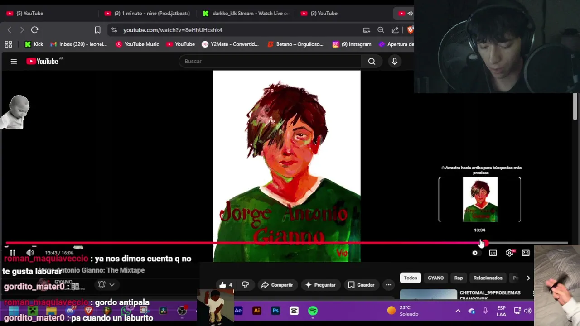Viewport: 580px width, 326px height.
Task: Click the Preguntar button
Action: tap(320, 285)
